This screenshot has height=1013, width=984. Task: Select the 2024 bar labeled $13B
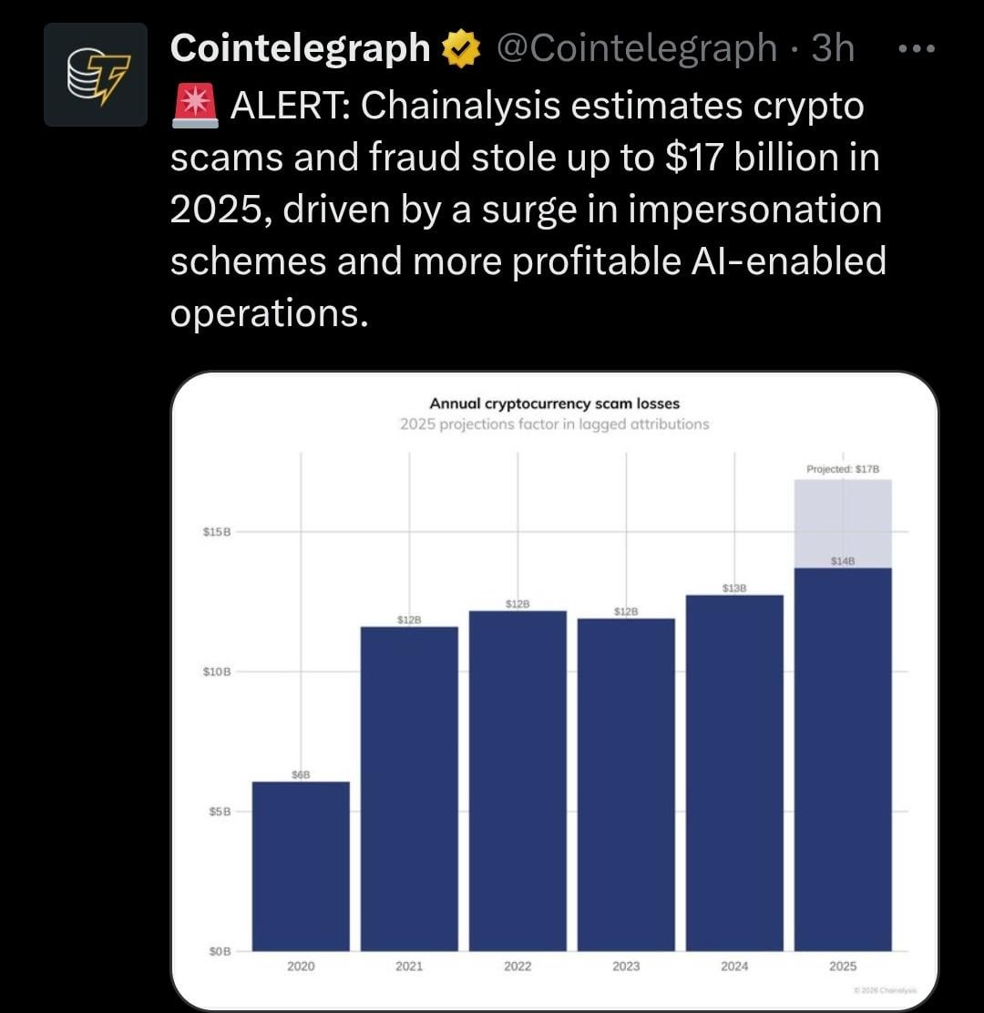[734, 773]
